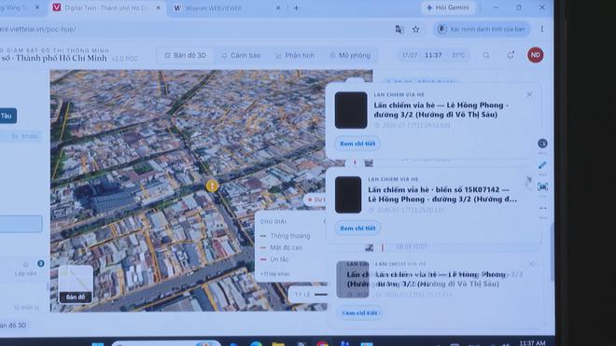Open the ND user avatar menu
616x346 pixels.
point(536,55)
